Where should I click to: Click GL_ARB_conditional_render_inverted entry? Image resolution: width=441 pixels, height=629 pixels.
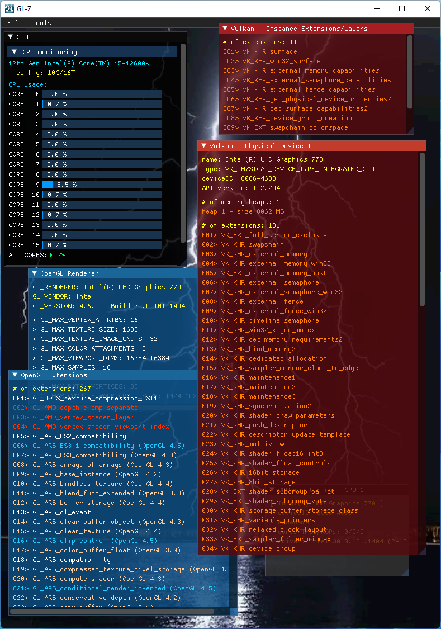point(114,588)
